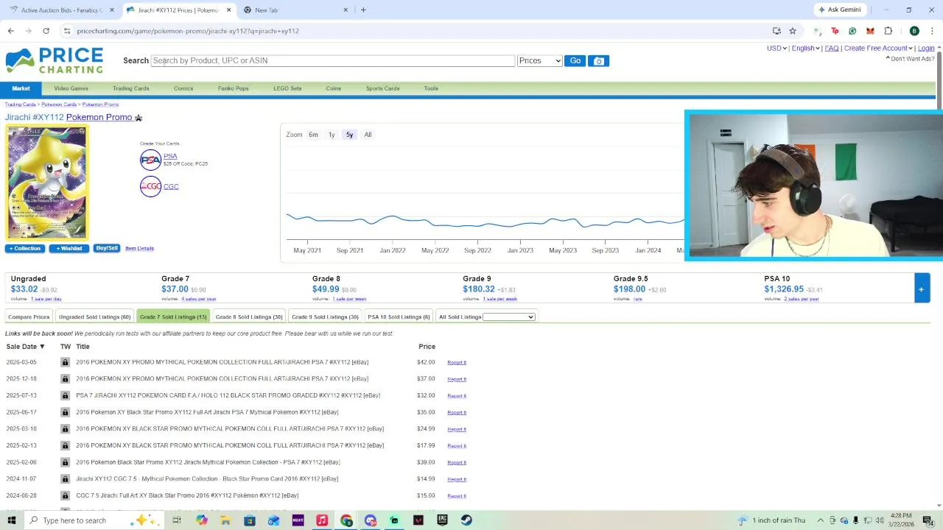Click the product search input field
Screen dimensions: 943x530
(x=333, y=60)
